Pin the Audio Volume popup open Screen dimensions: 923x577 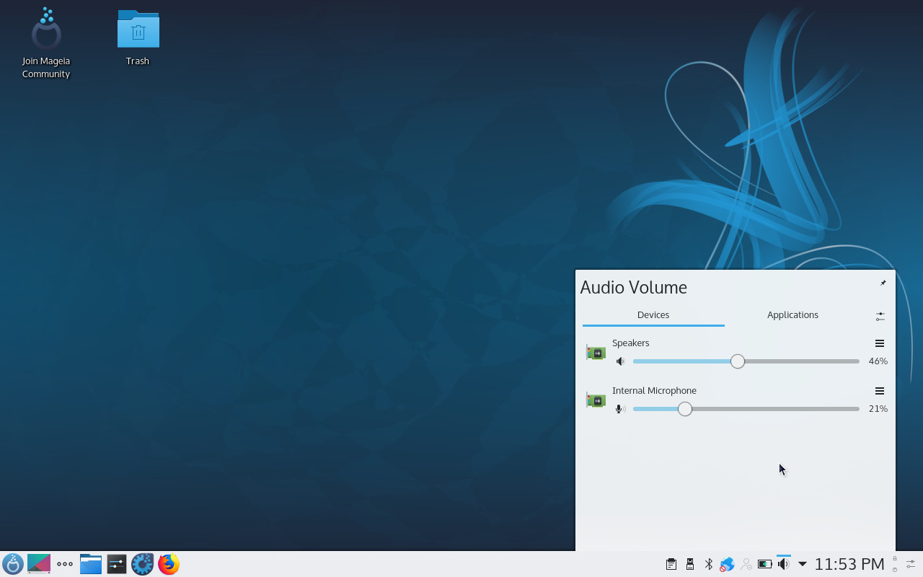883,283
